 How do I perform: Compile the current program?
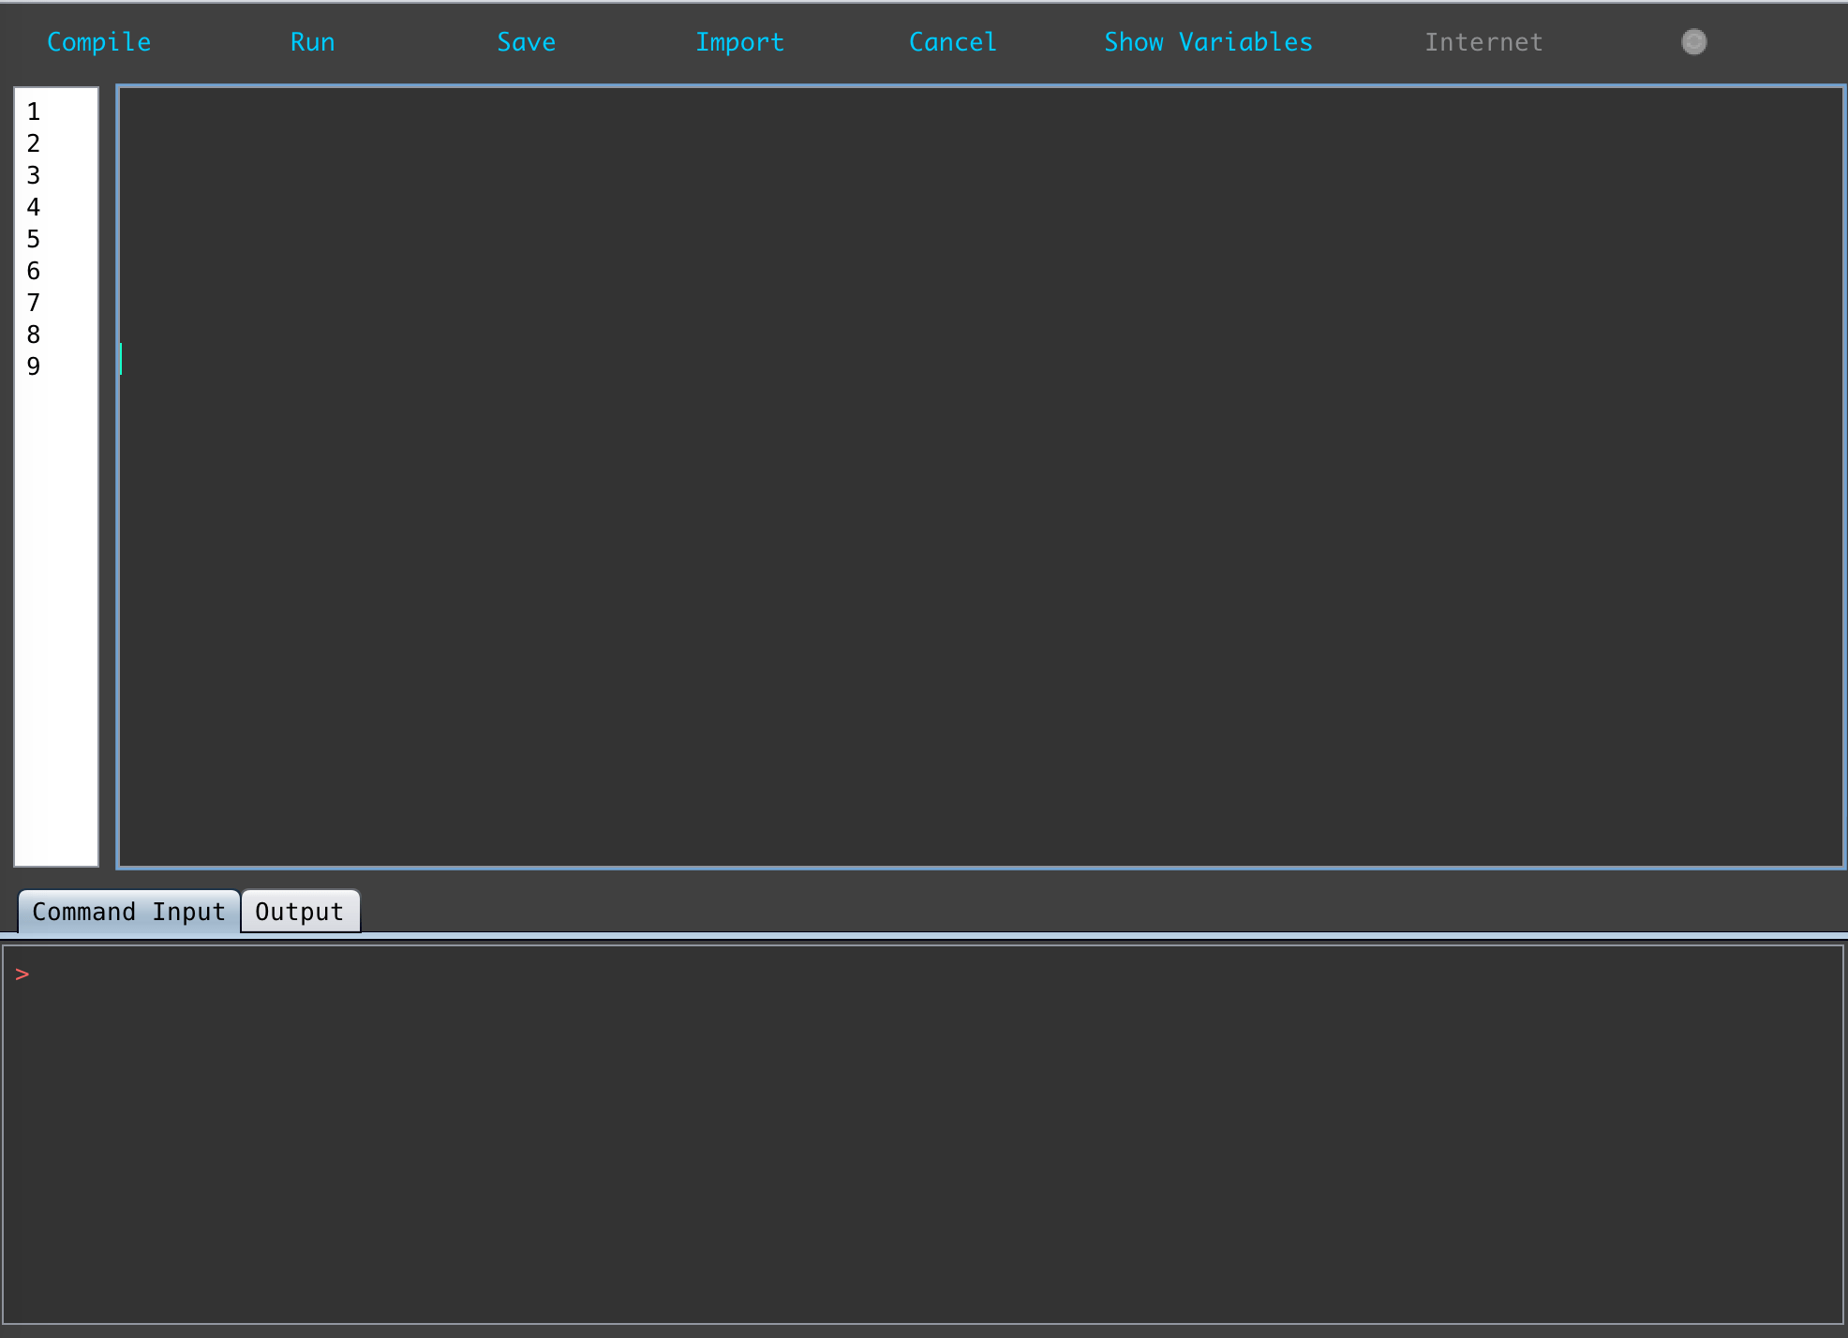[98, 41]
